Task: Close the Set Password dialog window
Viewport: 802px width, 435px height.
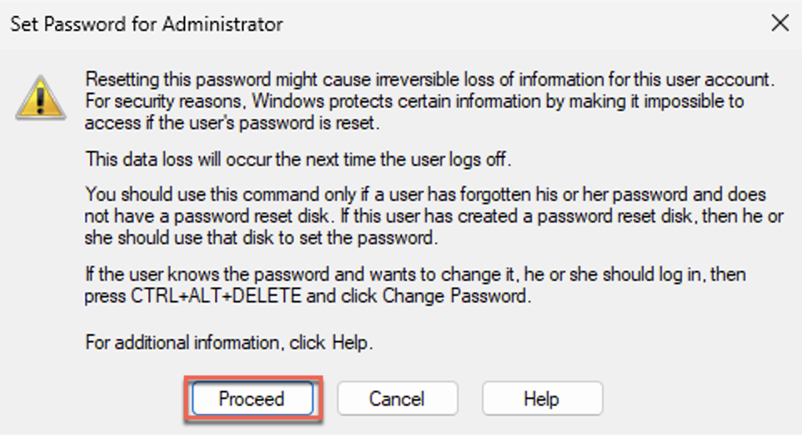Action: point(779,23)
